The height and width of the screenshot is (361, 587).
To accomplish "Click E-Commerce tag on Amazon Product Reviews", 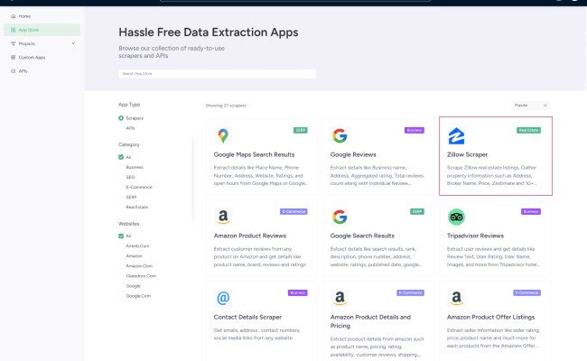I will point(293,211).
